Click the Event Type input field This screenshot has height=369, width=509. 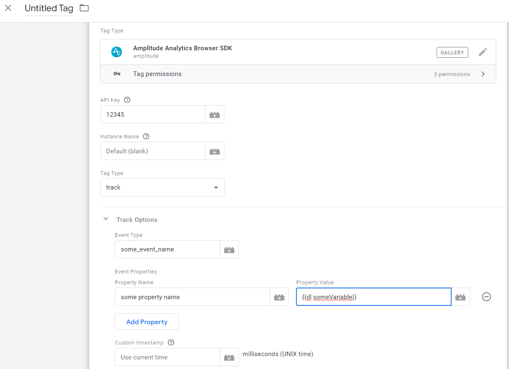point(168,249)
